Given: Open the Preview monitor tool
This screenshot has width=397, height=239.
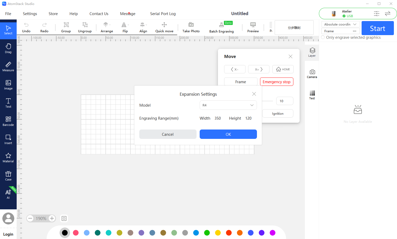Looking at the screenshot, I should [x=253, y=27].
